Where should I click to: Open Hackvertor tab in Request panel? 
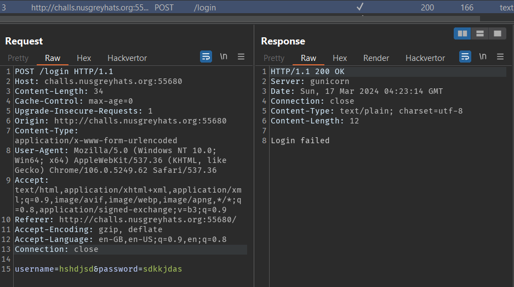(127, 58)
